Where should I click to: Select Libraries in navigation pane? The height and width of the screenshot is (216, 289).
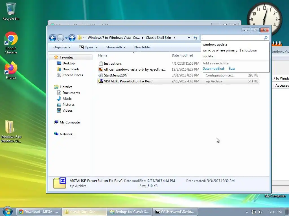click(66, 87)
